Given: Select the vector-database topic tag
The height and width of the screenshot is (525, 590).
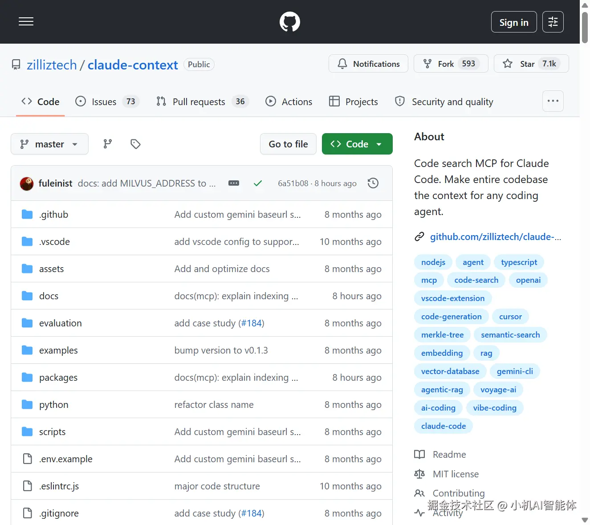Looking at the screenshot, I should [450, 371].
